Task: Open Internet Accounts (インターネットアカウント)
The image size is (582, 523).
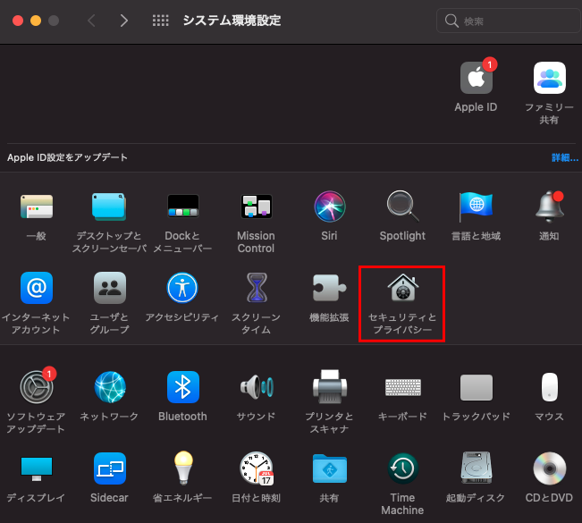Action: pyautogui.click(x=37, y=288)
